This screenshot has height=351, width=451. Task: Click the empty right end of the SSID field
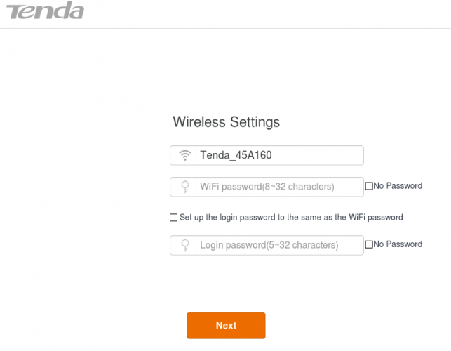tap(337, 155)
